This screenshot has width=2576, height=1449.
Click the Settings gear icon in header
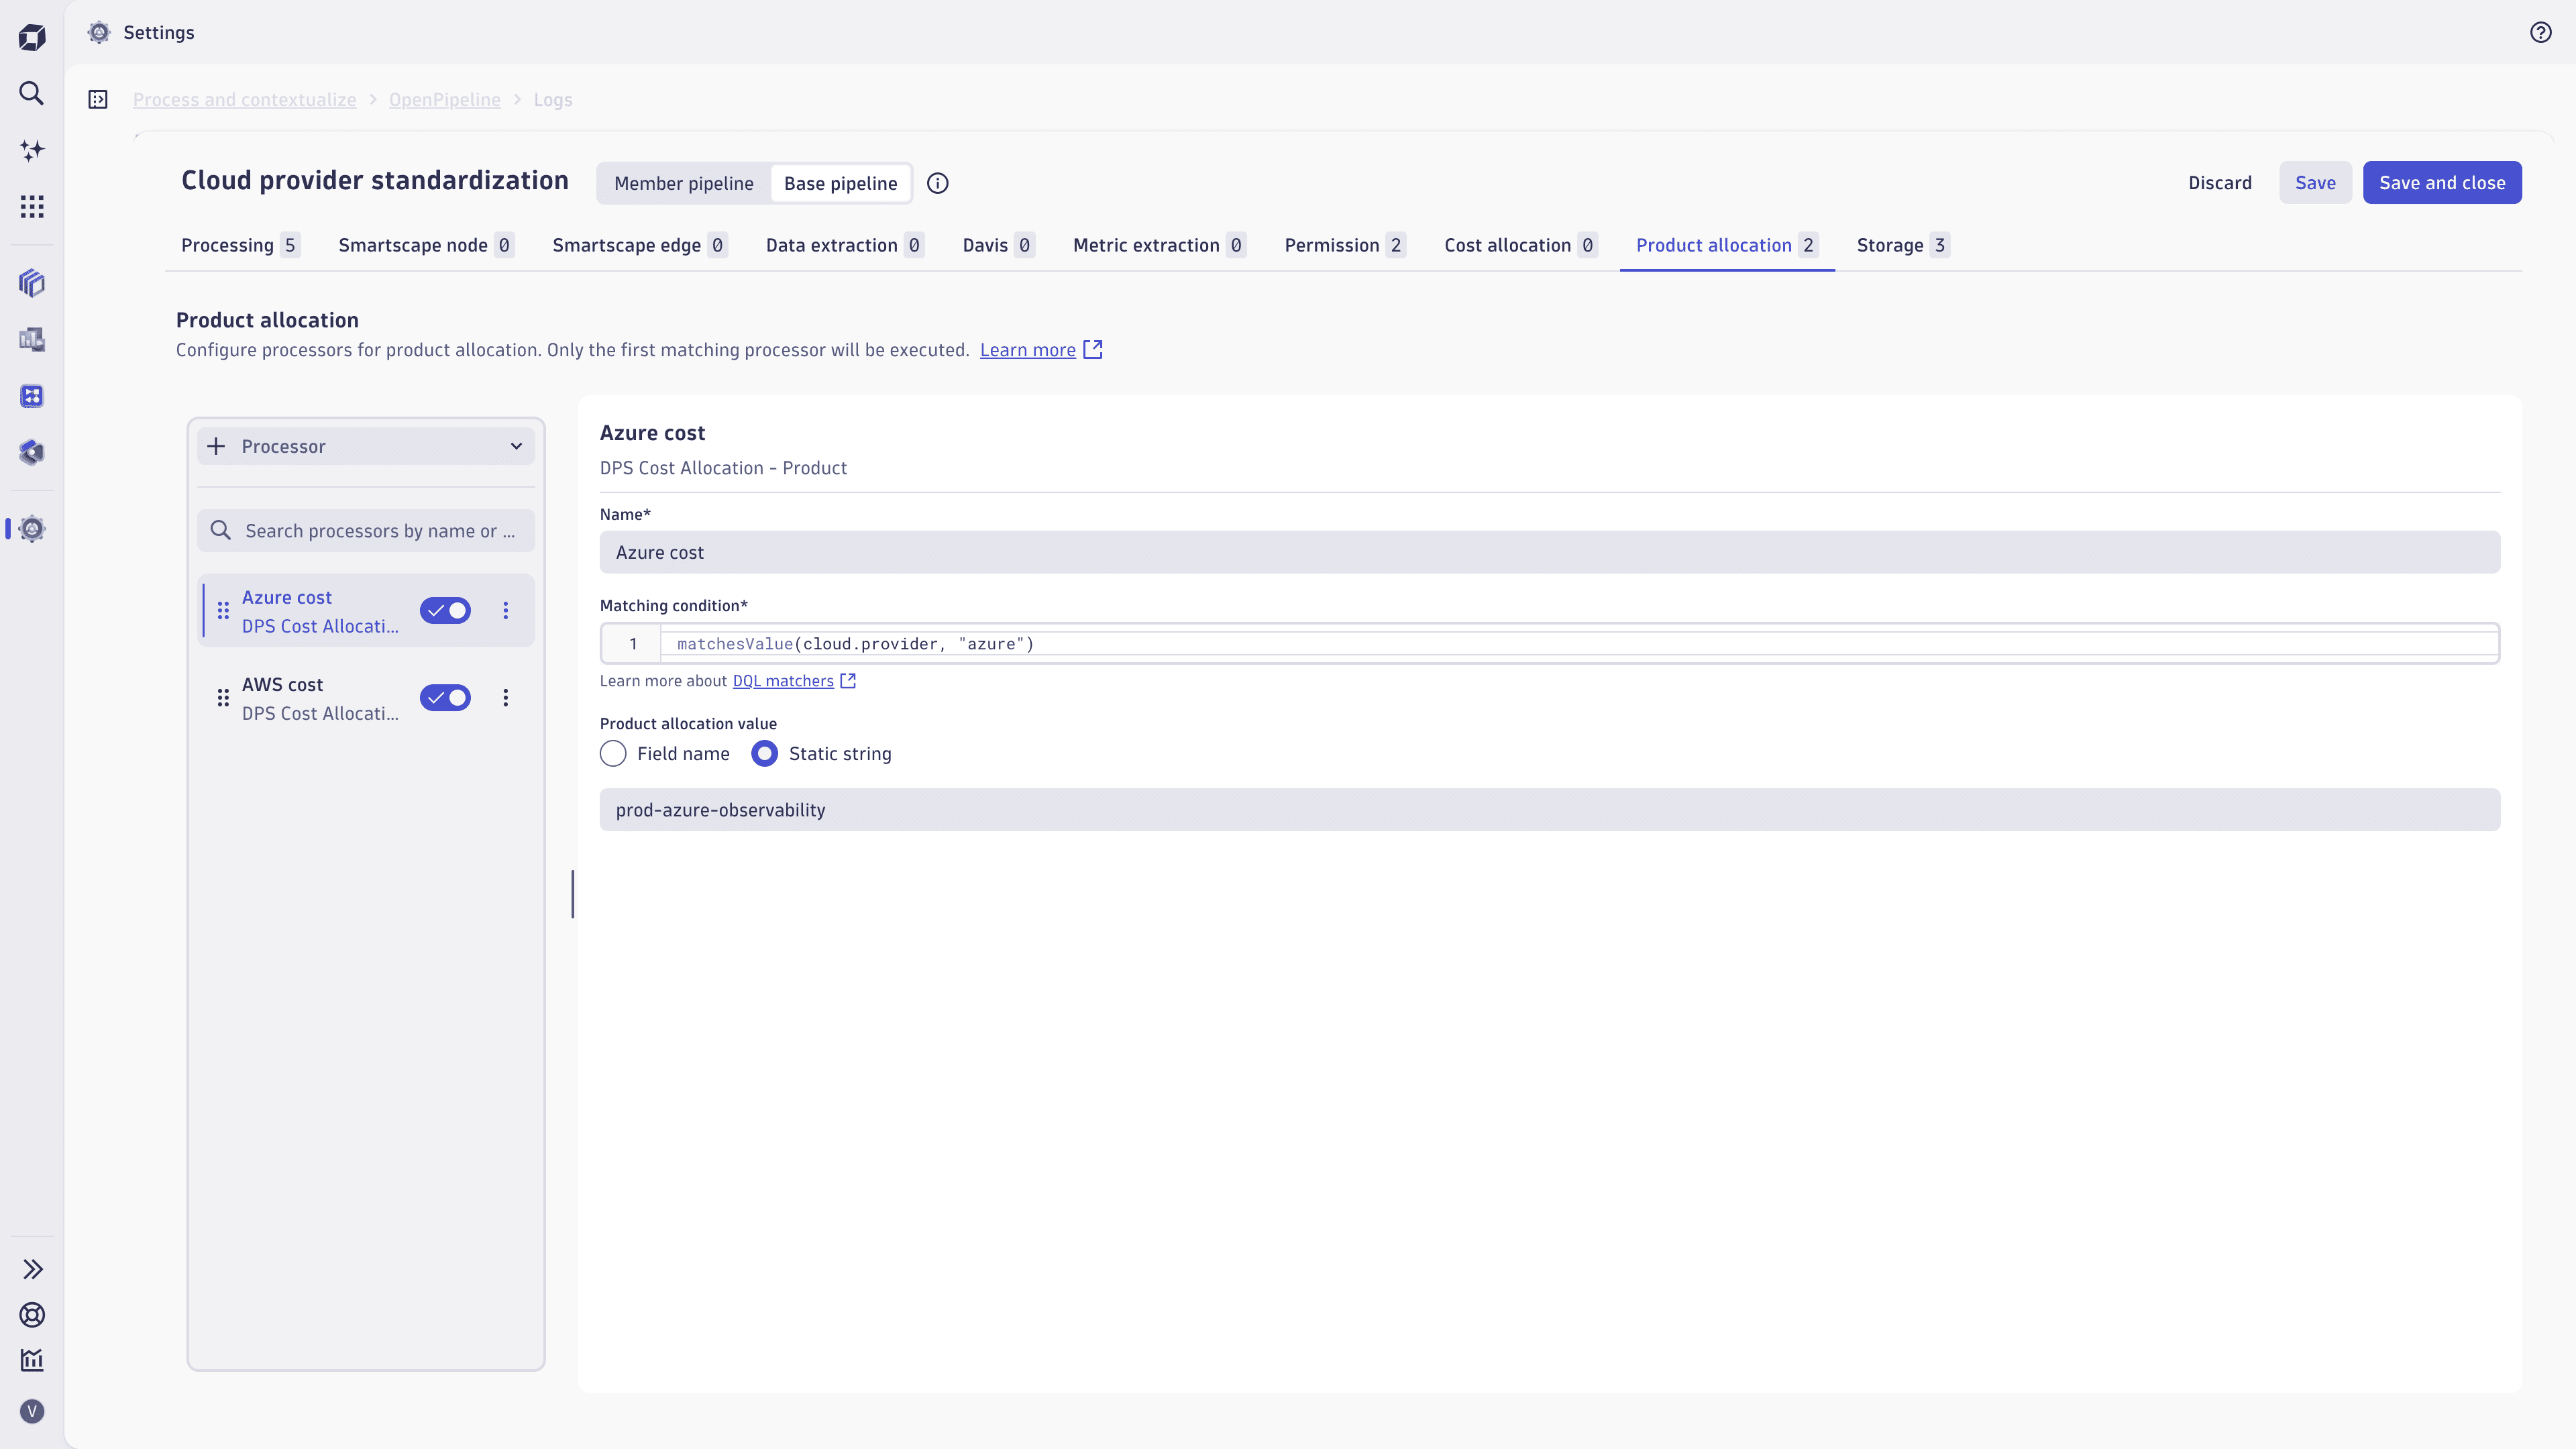[99, 32]
